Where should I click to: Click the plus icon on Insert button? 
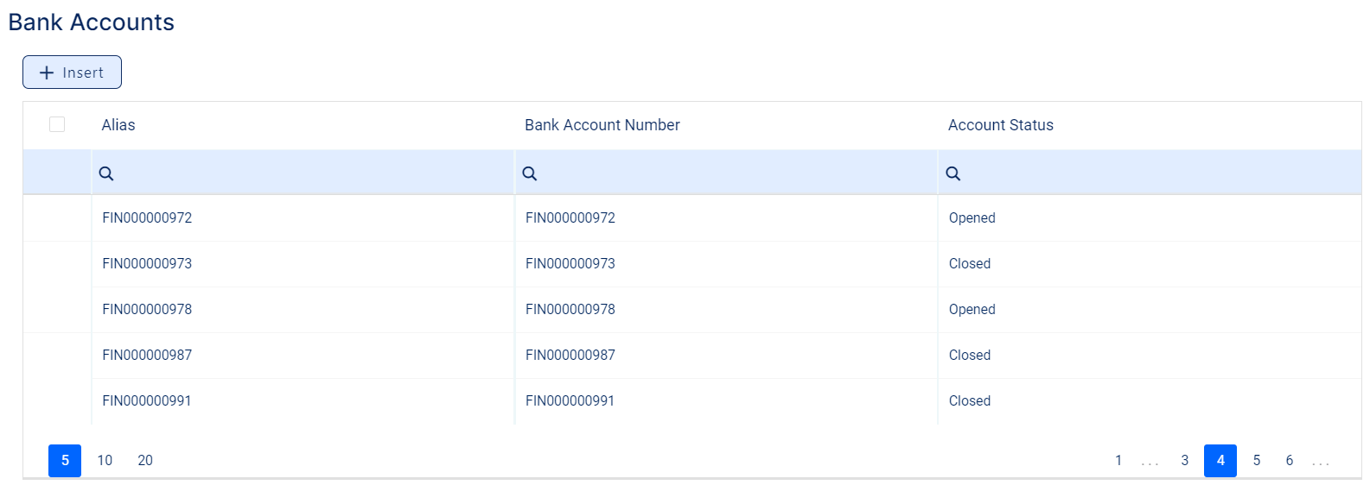pos(47,72)
